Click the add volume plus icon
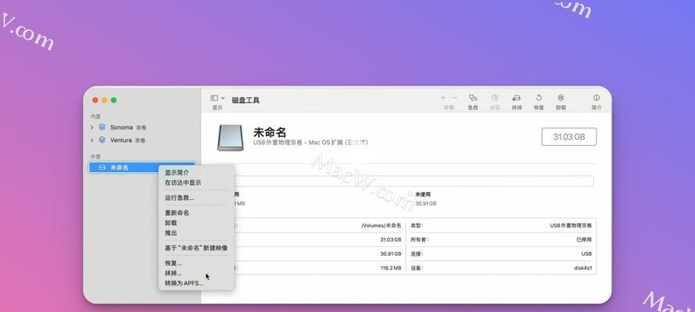 tap(442, 97)
